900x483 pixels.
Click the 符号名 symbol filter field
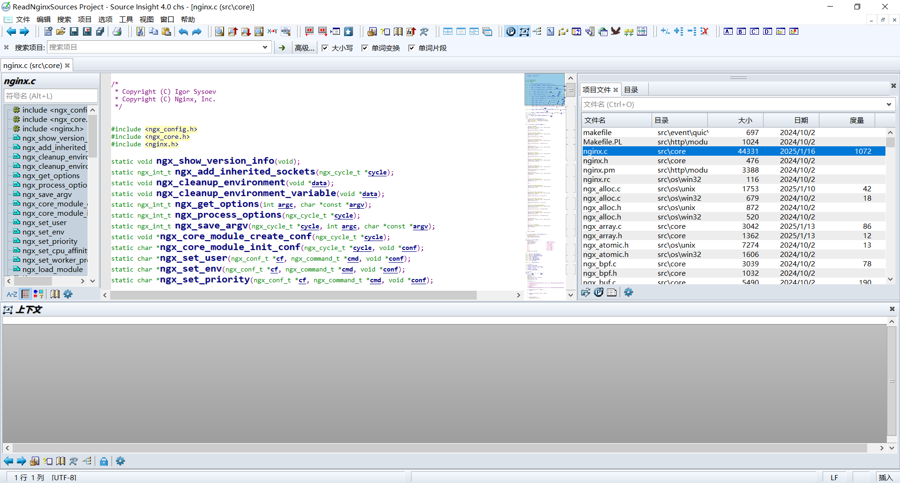(51, 96)
